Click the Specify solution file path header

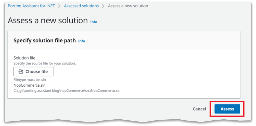coord(45,40)
